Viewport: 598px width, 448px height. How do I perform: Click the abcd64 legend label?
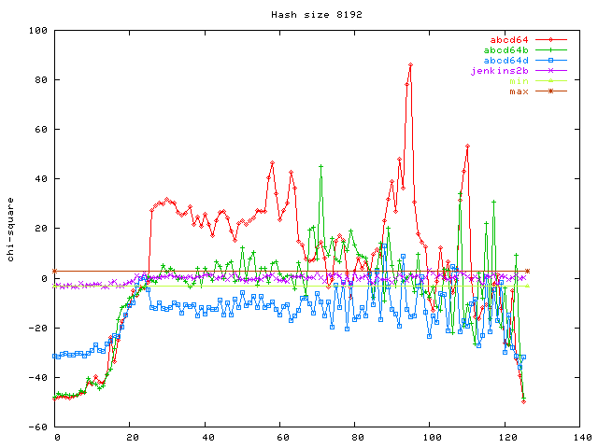(x=512, y=40)
